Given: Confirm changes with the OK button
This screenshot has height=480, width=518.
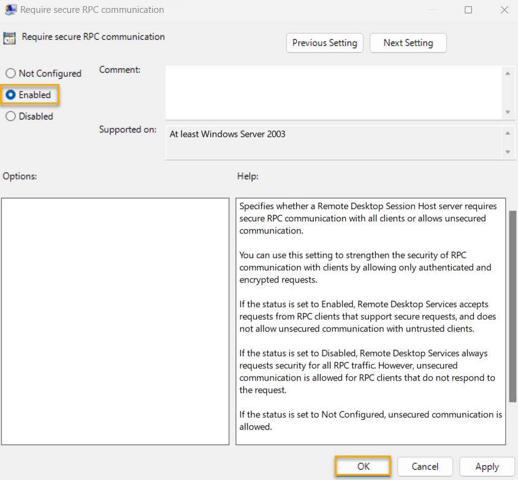Looking at the screenshot, I should [362, 467].
